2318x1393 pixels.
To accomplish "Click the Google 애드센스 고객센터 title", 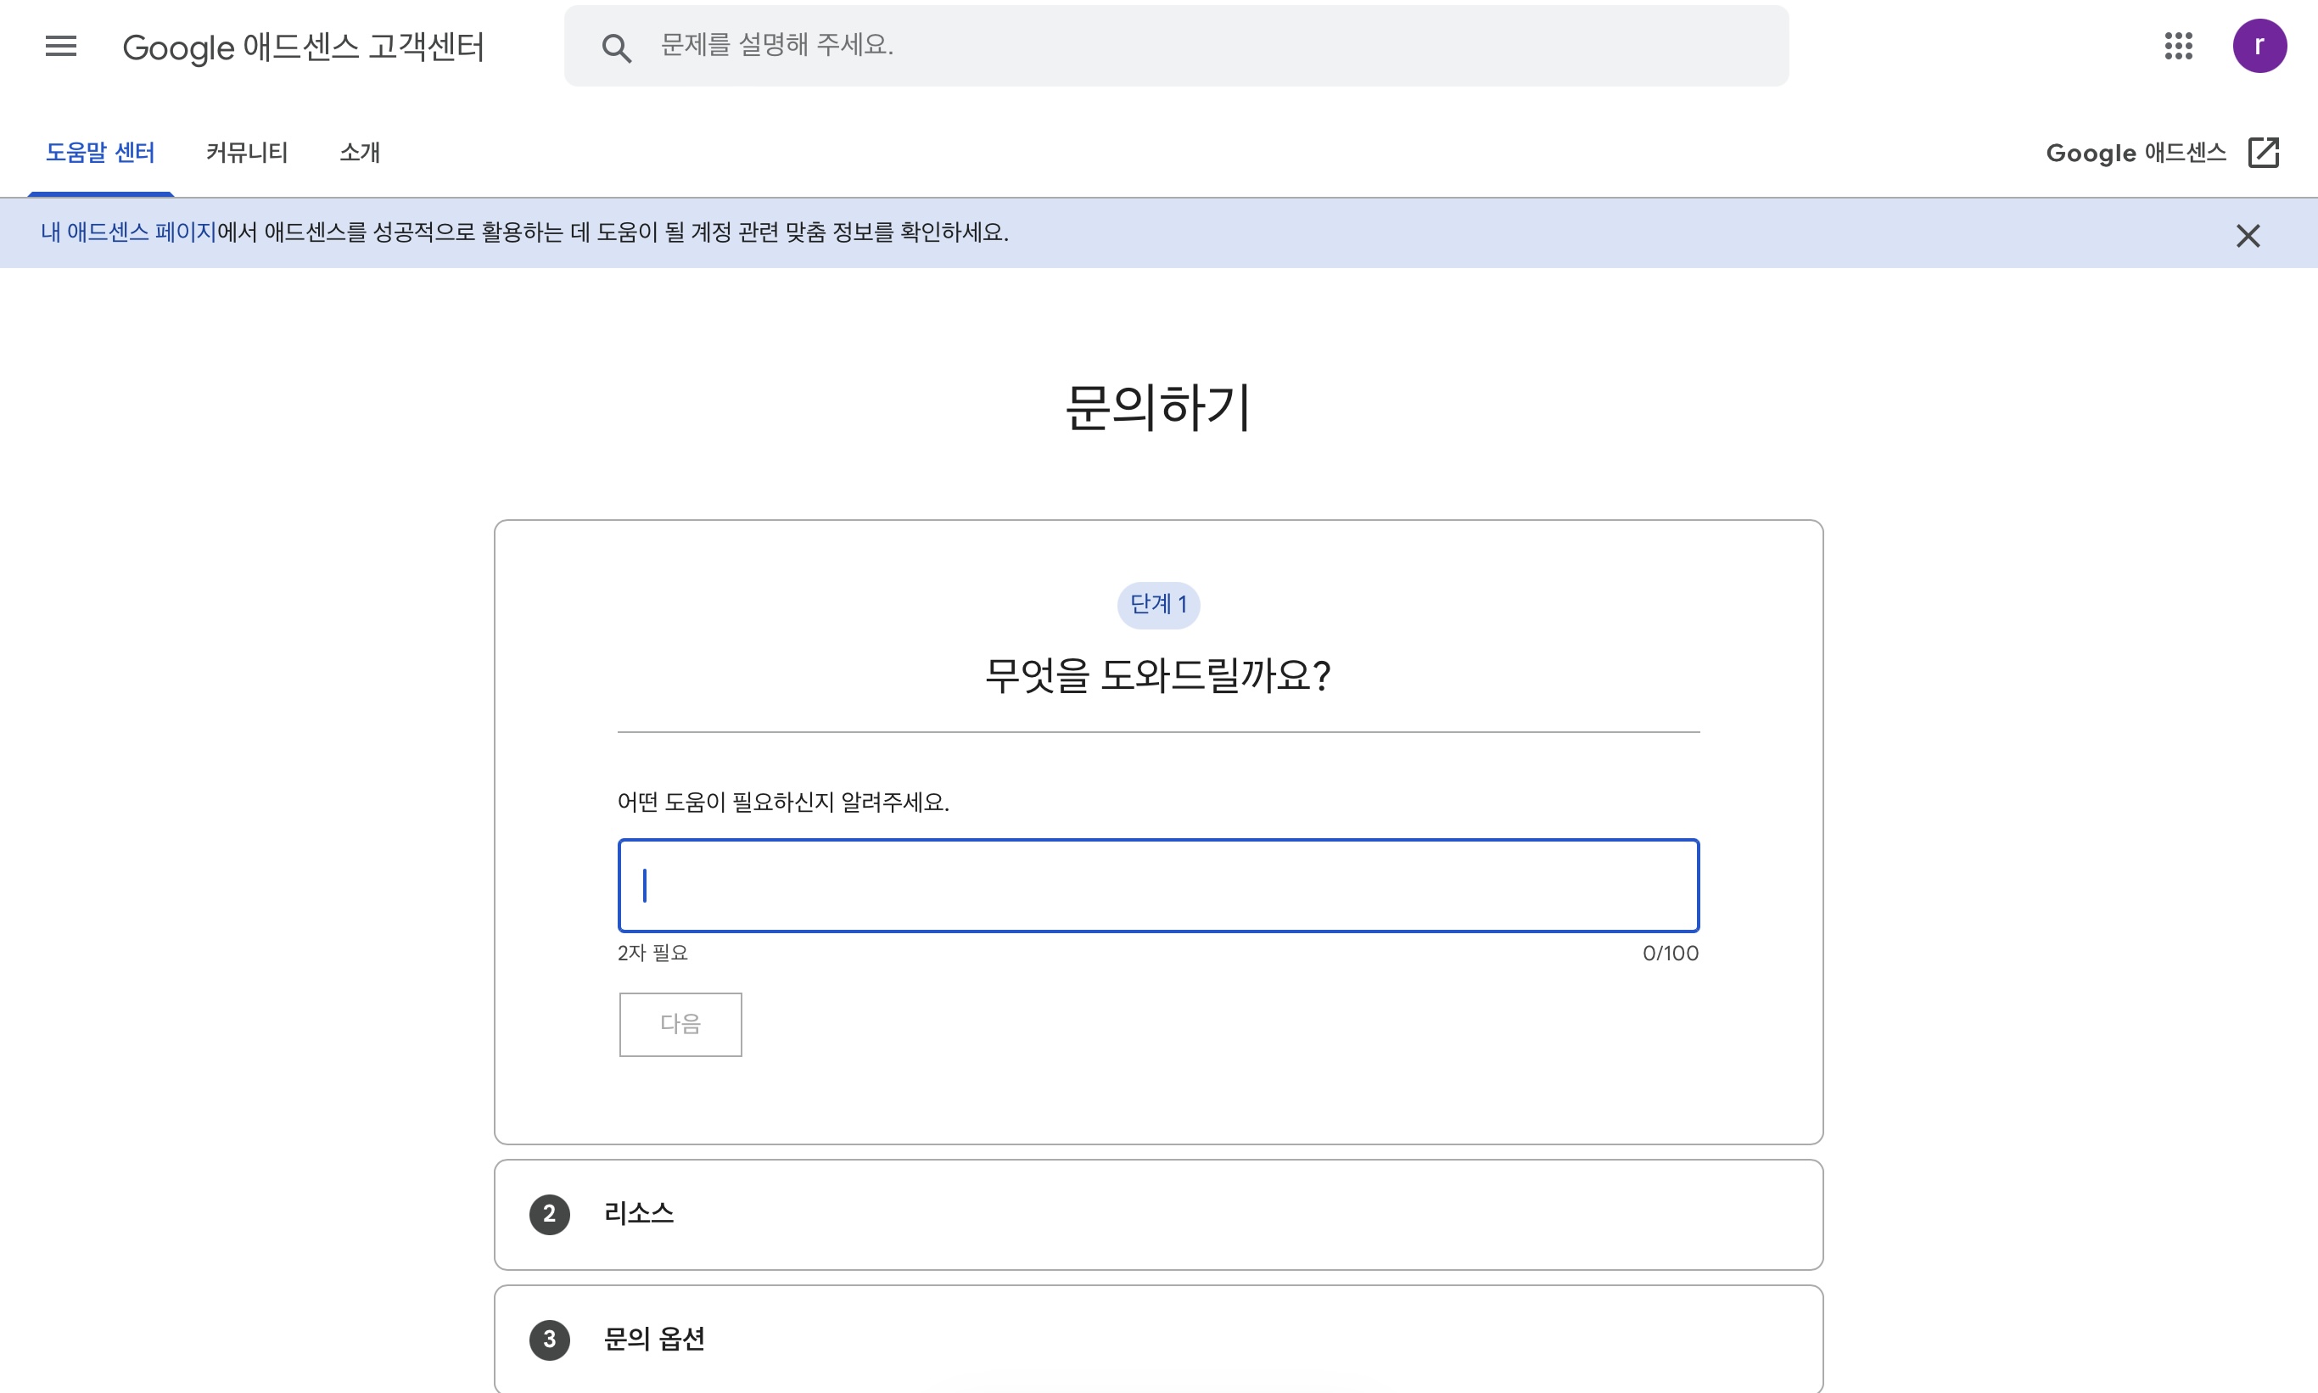I will click(303, 47).
